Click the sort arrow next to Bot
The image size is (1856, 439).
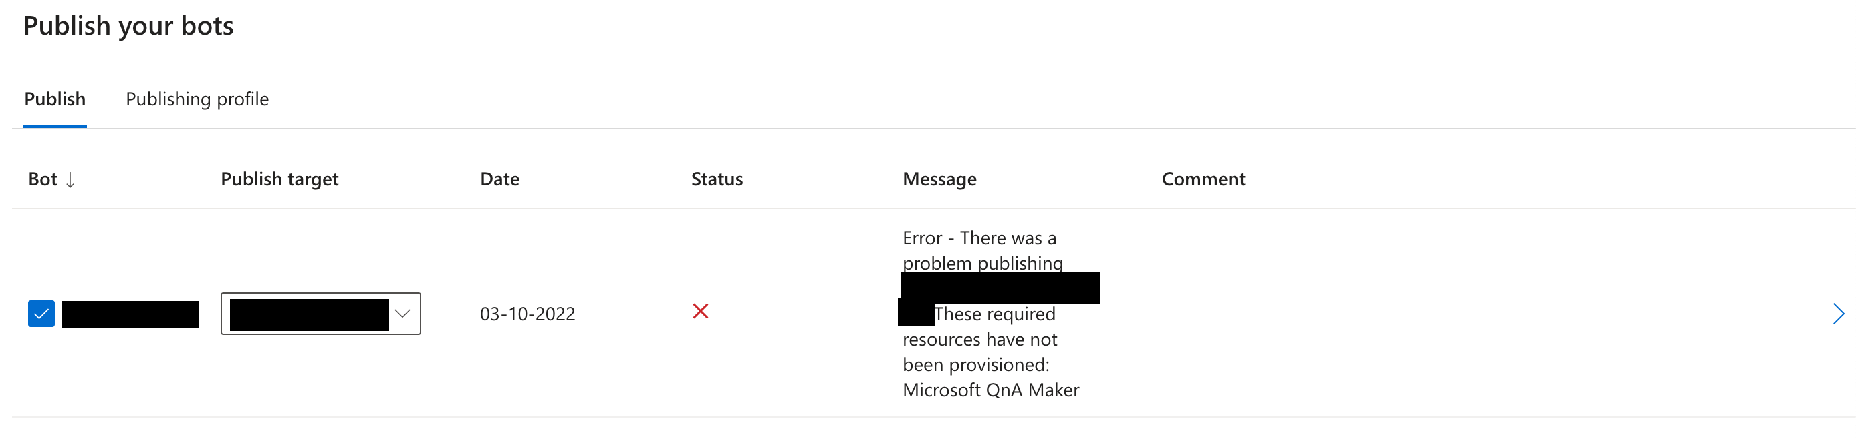pos(71,181)
